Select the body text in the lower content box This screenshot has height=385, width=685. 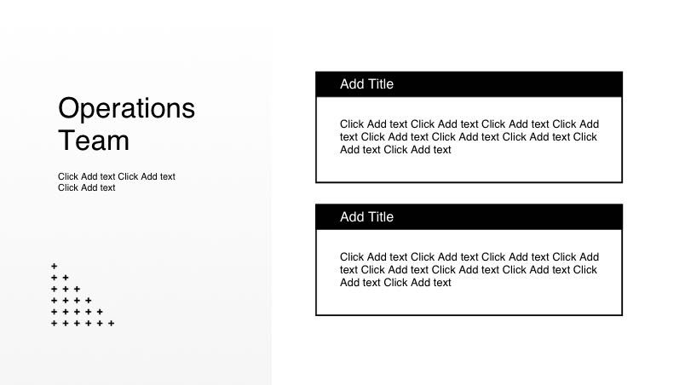click(469, 269)
